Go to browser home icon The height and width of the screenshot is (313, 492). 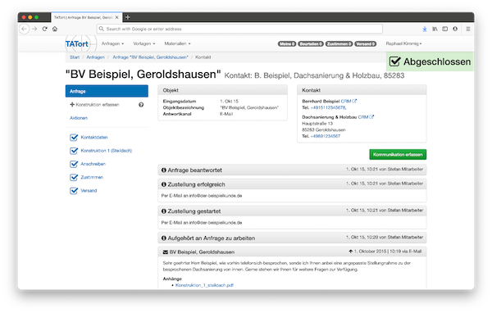(55, 29)
